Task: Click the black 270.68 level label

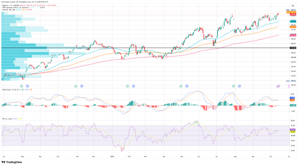Action: [x=293, y=48]
